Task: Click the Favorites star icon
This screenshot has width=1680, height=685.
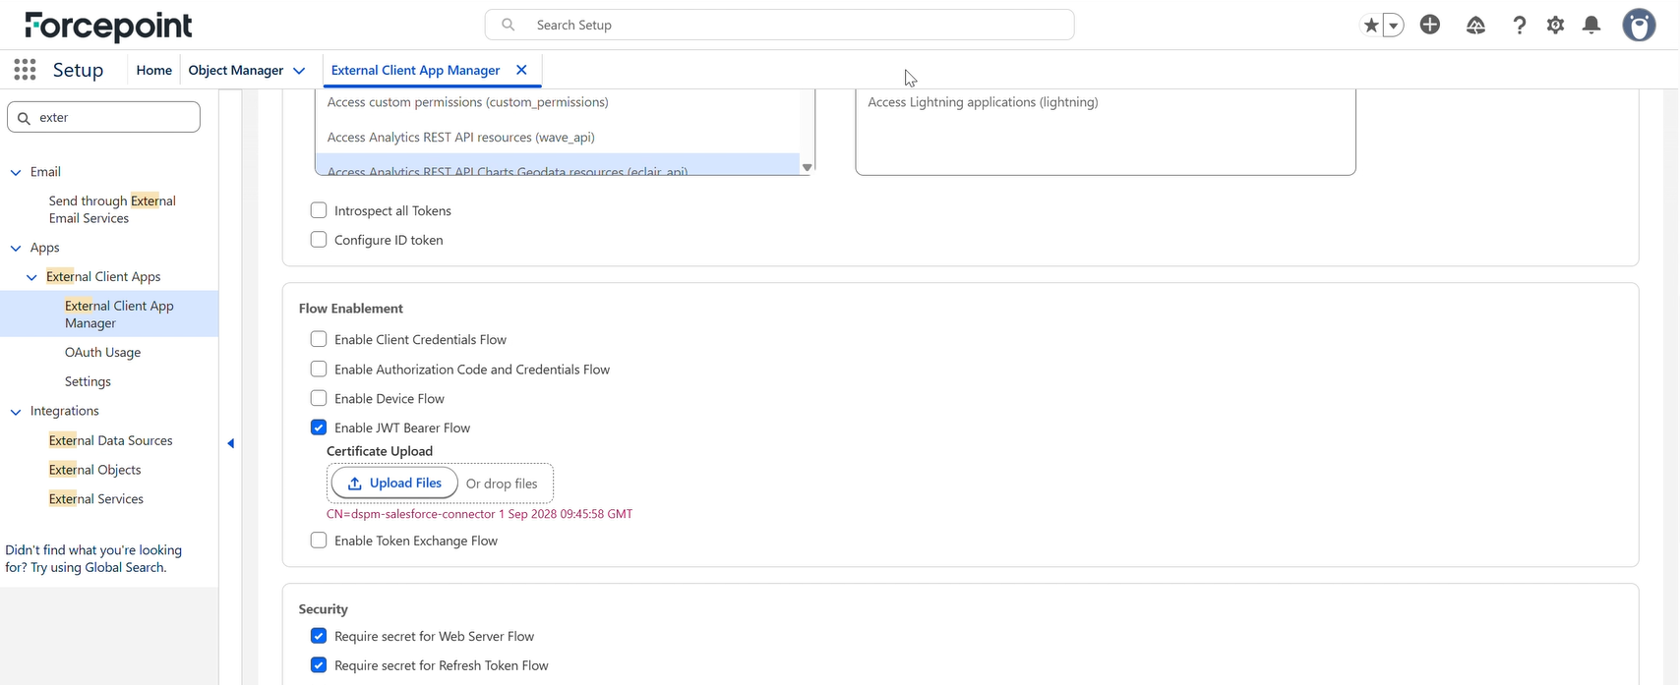Action: [x=1371, y=26]
